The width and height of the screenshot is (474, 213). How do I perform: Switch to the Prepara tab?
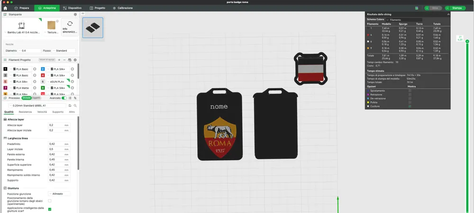[22, 8]
